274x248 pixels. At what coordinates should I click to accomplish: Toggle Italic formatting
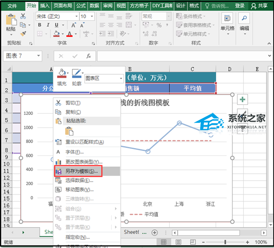point(48,25)
